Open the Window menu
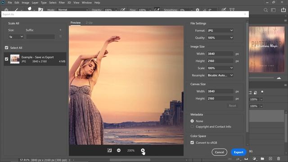 click(87, 3)
